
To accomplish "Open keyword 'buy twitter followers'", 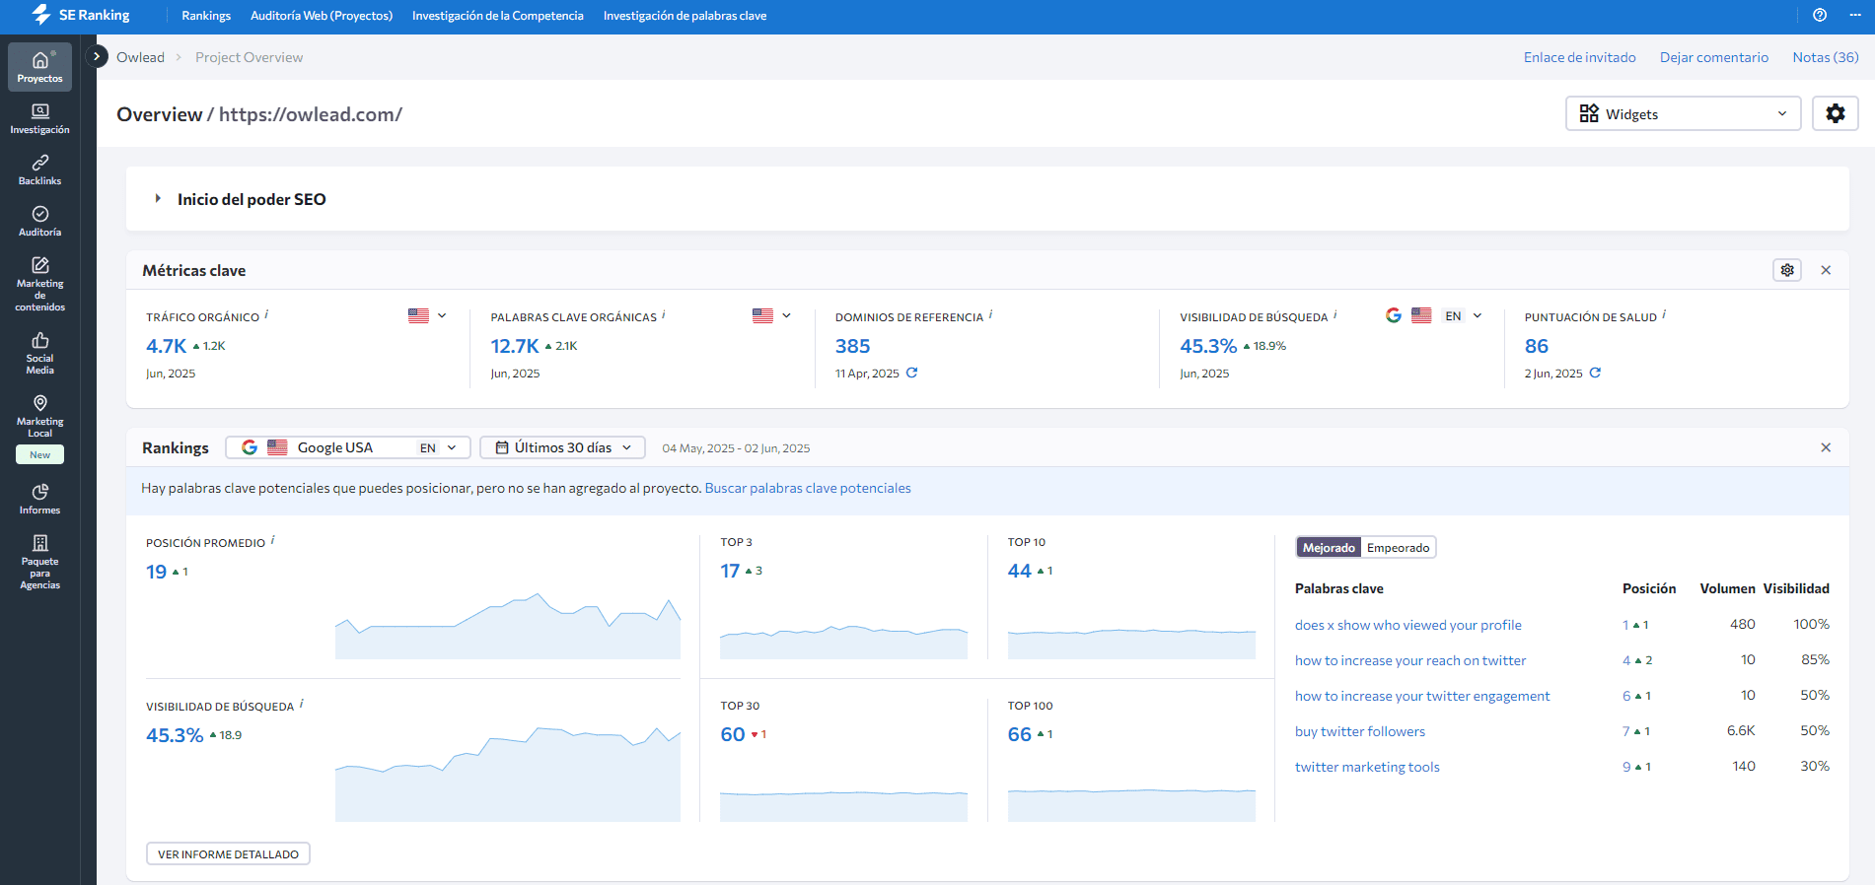I will (x=1359, y=731).
